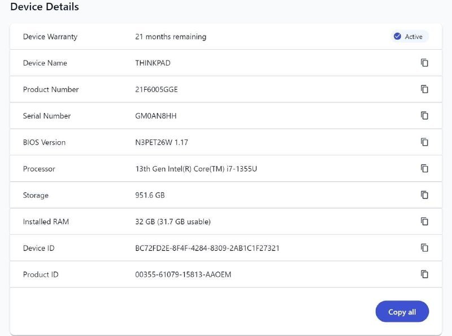
Task: Copy the Processor information
Action: [x=424, y=168]
